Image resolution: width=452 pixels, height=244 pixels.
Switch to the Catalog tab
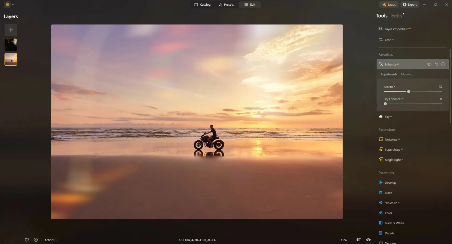point(202,5)
